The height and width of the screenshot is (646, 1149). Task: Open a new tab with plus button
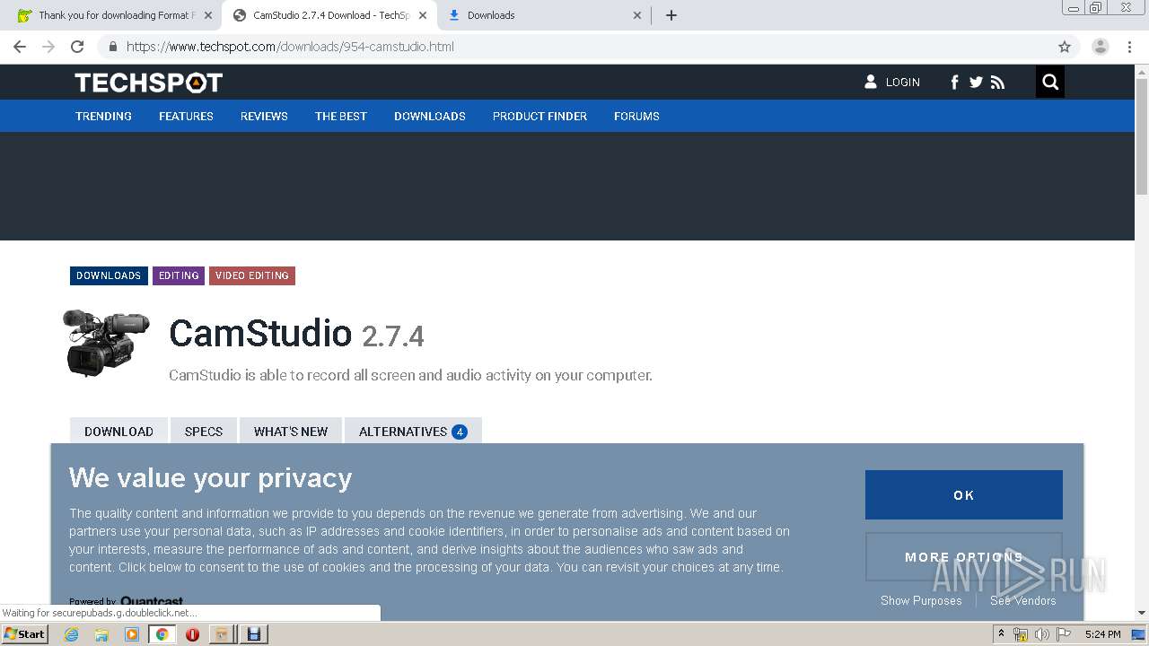671,15
